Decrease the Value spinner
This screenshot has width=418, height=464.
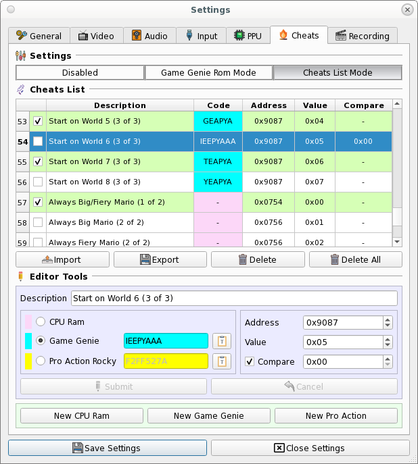pyautogui.click(x=388, y=345)
